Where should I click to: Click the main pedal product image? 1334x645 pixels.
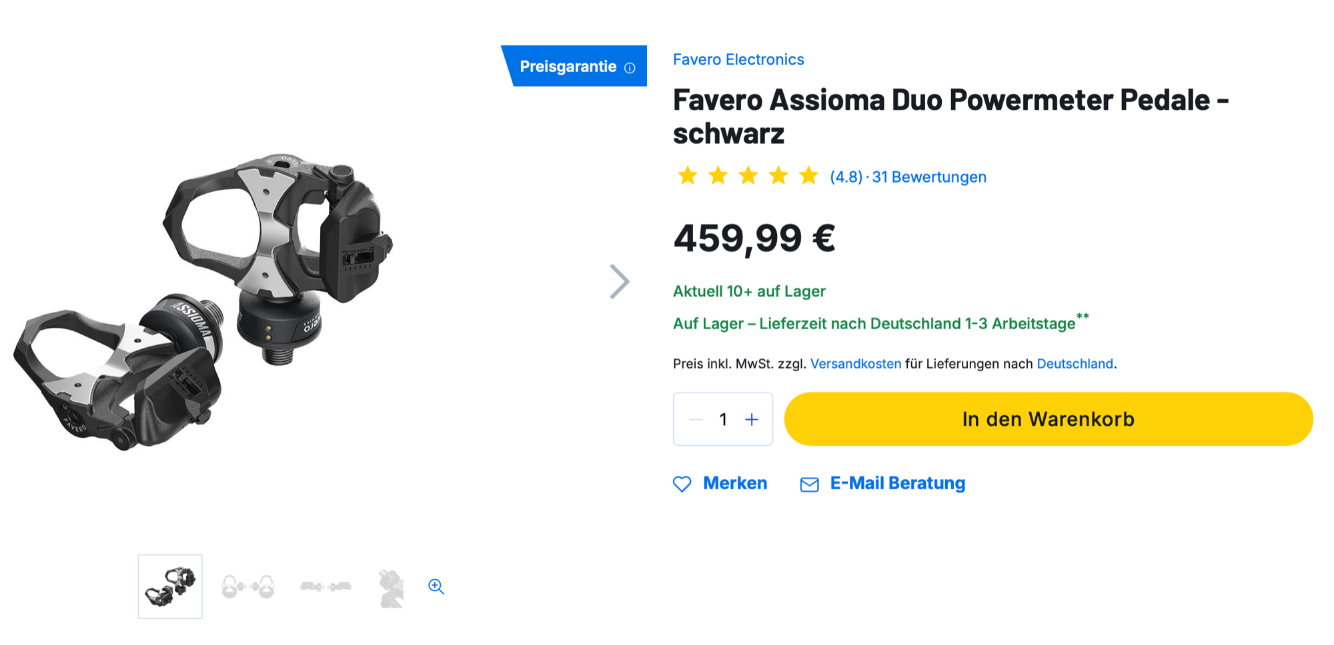pos(207,300)
